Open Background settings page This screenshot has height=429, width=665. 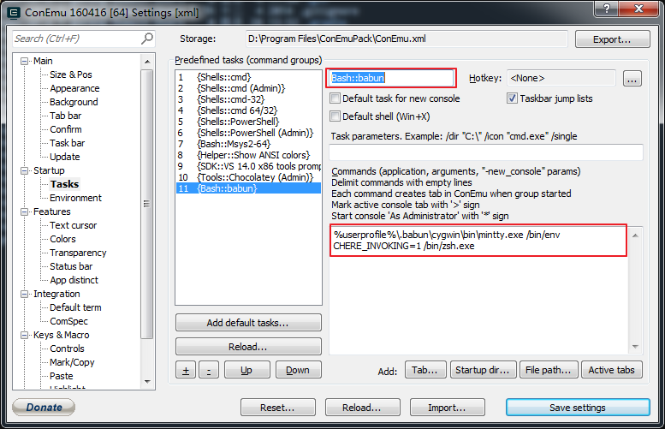tap(74, 102)
